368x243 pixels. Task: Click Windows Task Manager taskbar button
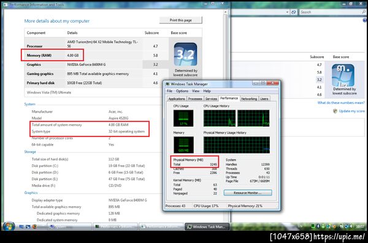[x=207, y=226]
